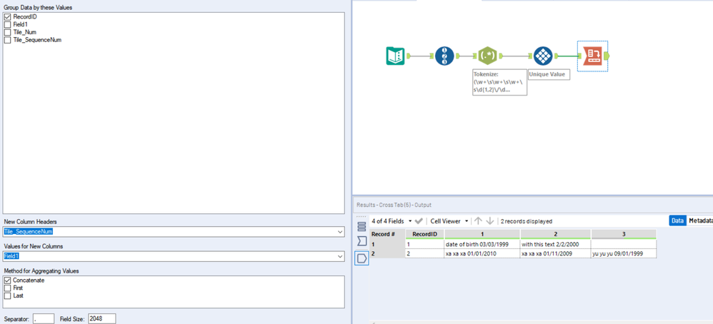
Task: Select cell 'yu yu yu 09/01/1999'
Action: (x=624, y=253)
